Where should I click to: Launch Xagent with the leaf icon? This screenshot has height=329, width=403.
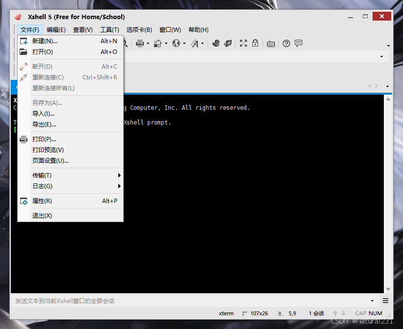[228, 43]
